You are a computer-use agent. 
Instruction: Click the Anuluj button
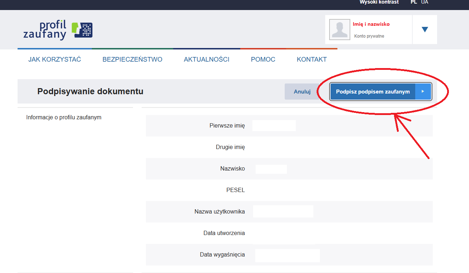[x=302, y=92]
